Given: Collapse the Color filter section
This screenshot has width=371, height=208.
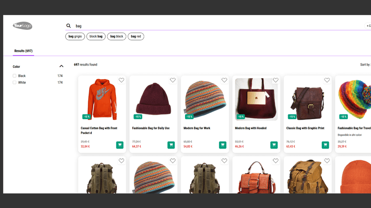Looking at the screenshot, I should click(x=61, y=66).
